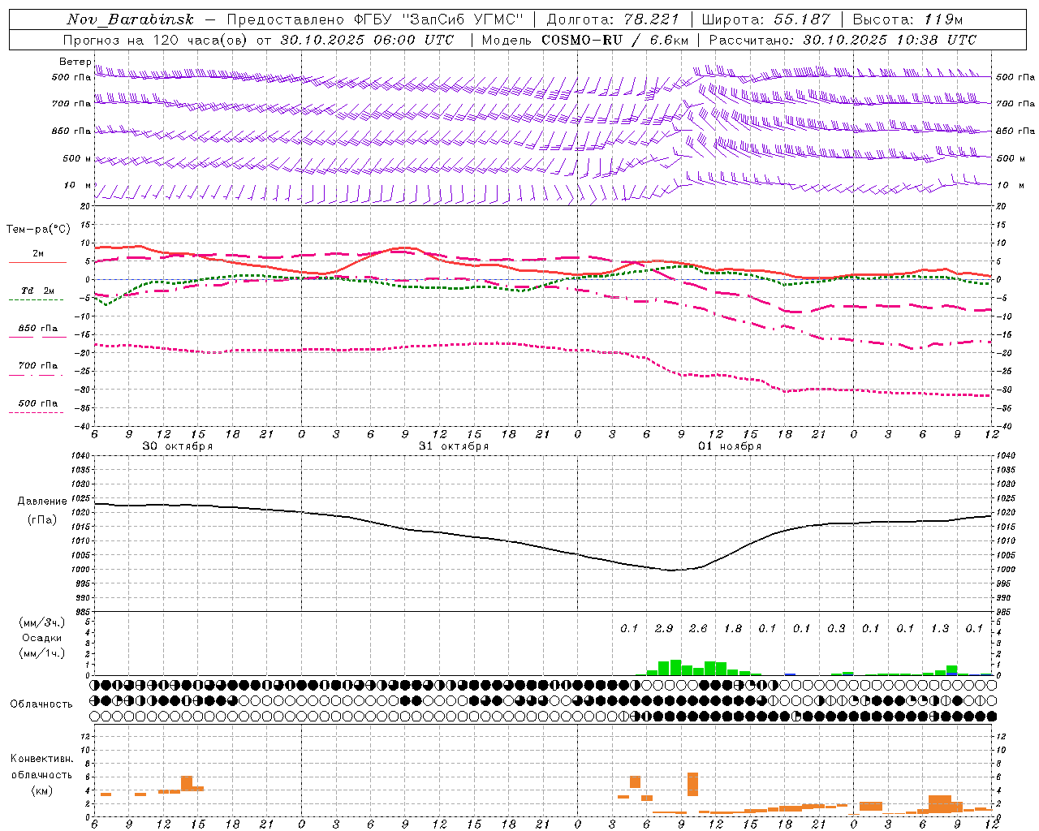Click the '2м' temperature legend entry

coord(38,253)
